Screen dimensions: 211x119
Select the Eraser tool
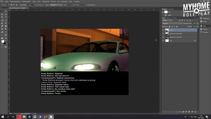coord(2,26)
